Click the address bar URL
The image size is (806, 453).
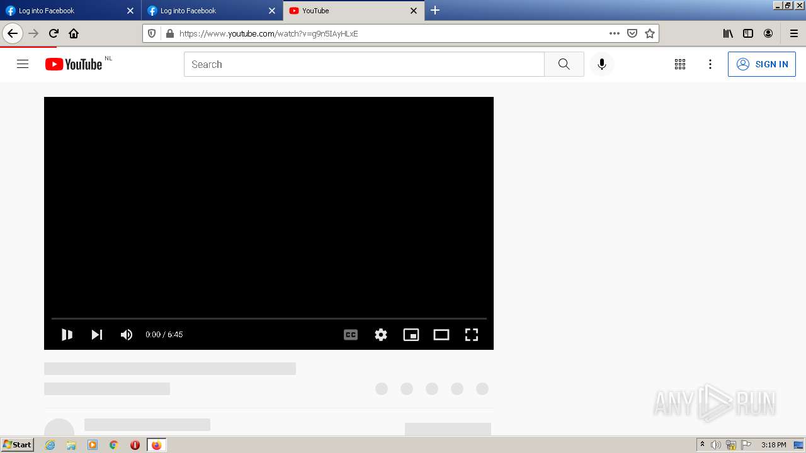[x=268, y=33]
